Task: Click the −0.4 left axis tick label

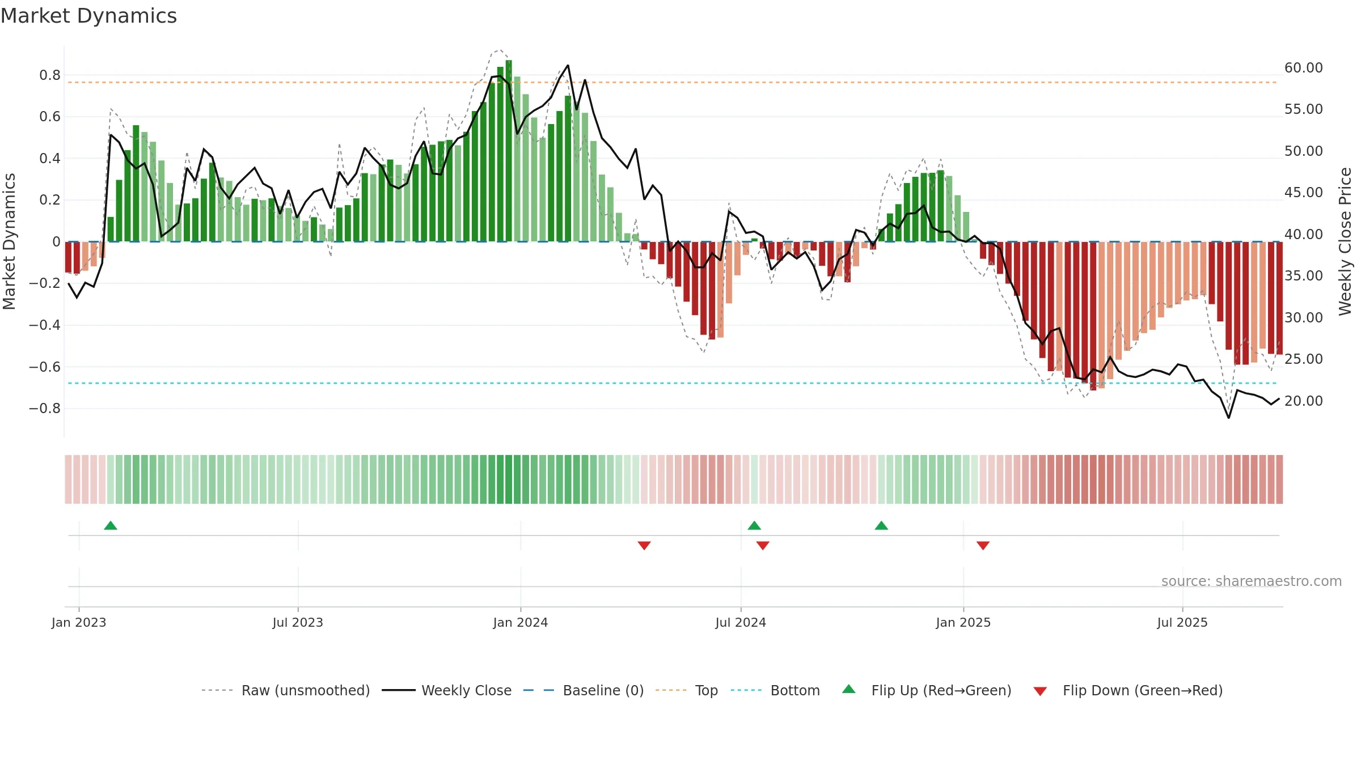Action: 45,325
